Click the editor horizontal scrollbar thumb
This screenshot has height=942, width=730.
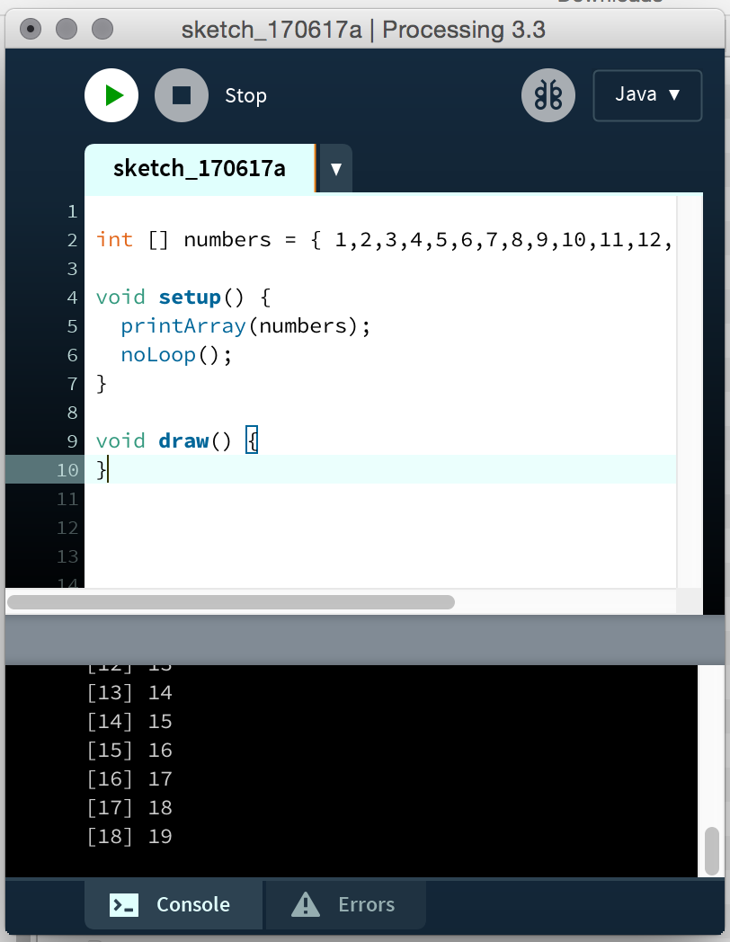tap(231, 602)
